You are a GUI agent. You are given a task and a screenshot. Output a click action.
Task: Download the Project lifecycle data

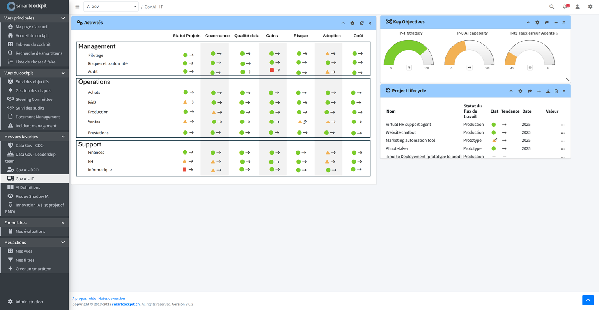click(x=548, y=91)
